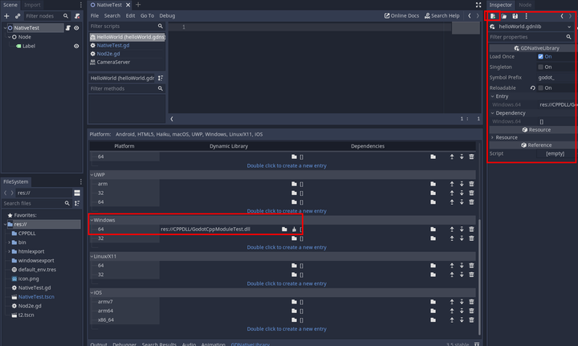578x346 pixels.
Task: Click the platform list vertical scrollbar
Action: pos(479,276)
